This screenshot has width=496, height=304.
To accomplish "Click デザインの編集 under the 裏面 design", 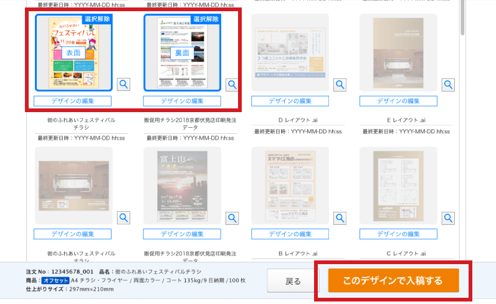I will coord(181,101).
